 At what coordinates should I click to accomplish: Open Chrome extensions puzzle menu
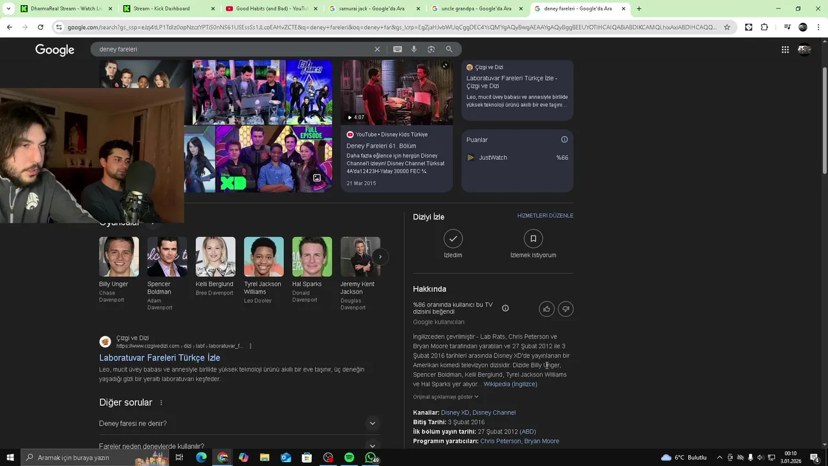tap(764, 27)
